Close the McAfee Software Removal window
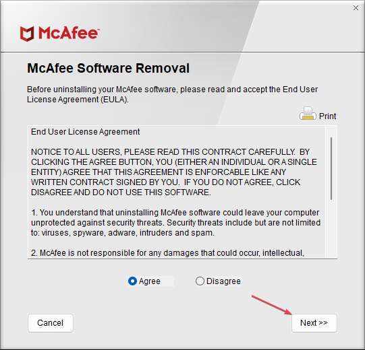This screenshot has width=365, height=350. point(356,8)
